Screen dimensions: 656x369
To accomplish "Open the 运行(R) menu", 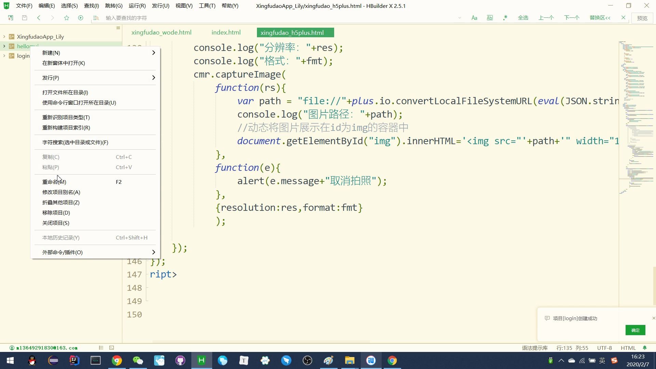I will 137,6.
